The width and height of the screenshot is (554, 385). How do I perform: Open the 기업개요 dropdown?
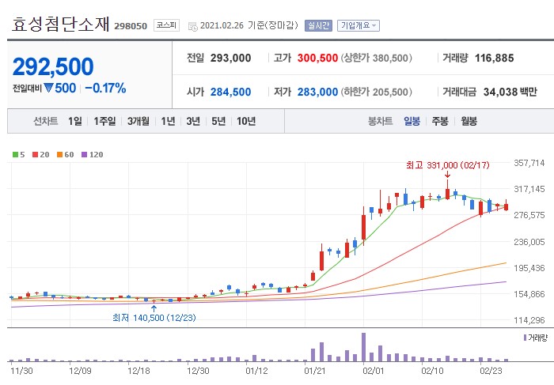coord(359,25)
